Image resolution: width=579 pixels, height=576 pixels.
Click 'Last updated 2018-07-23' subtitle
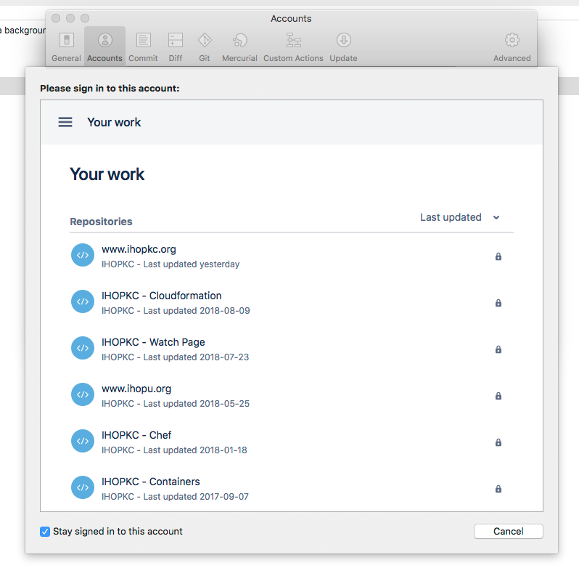pos(196,357)
